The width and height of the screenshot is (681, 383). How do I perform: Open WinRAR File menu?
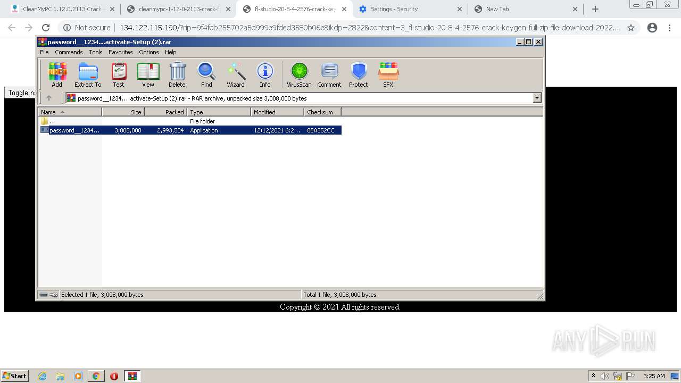pos(44,52)
